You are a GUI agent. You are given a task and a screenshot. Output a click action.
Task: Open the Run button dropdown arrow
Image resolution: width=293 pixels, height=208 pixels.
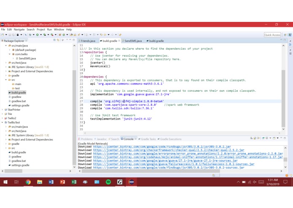pyautogui.click(x=41, y=35)
